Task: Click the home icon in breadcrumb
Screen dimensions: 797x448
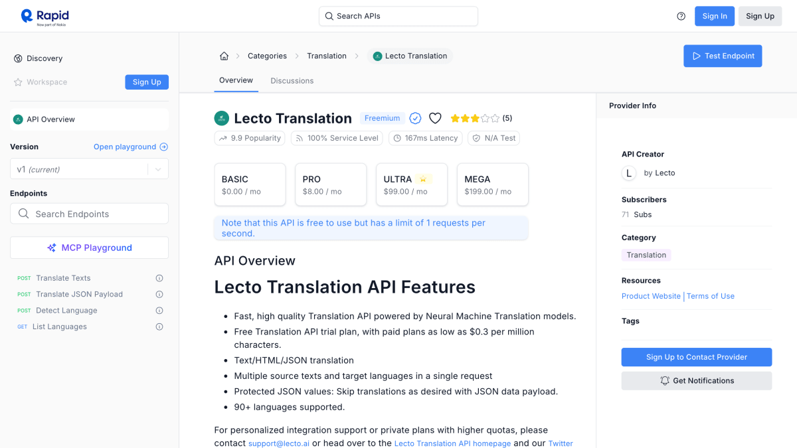Action: (x=224, y=56)
